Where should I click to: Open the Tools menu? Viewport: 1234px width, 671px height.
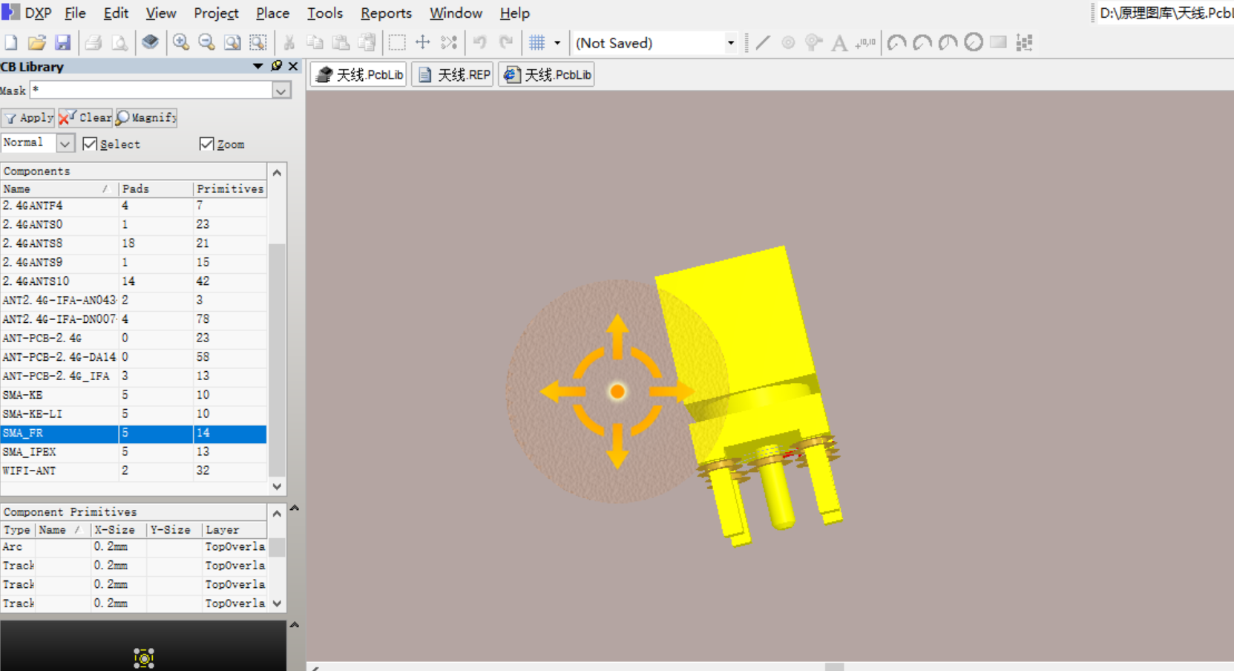click(x=325, y=13)
